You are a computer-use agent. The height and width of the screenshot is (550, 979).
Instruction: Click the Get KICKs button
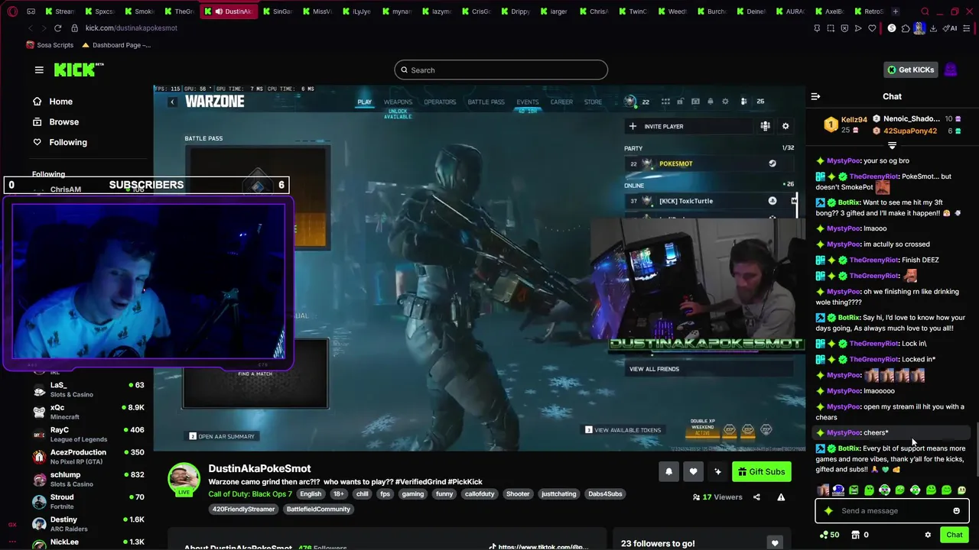pyautogui.click(x=910, y=70)
